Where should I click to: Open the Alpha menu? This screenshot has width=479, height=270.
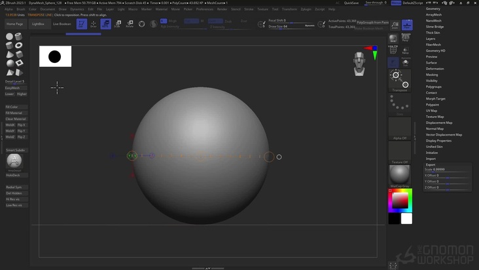(9, 9)
